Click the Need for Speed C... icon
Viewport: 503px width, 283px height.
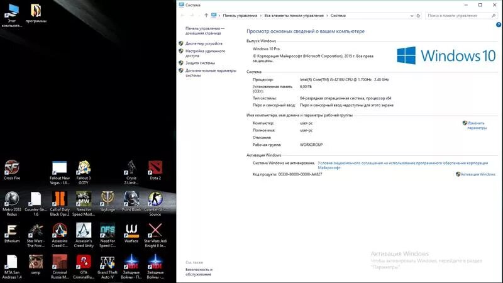click(108, 235)
